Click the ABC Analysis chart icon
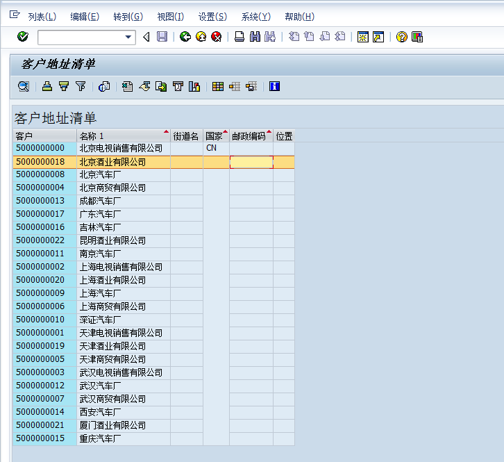Image resolution: width=504 pixels, height=462 pixels. point(194,87)
